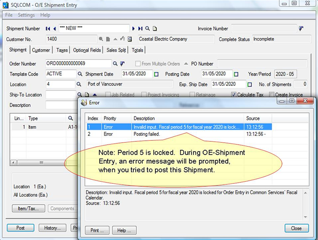Screen dimensions: 318x240
Task: Switch to Sales Split tab
Action: (x=116, y=50)
